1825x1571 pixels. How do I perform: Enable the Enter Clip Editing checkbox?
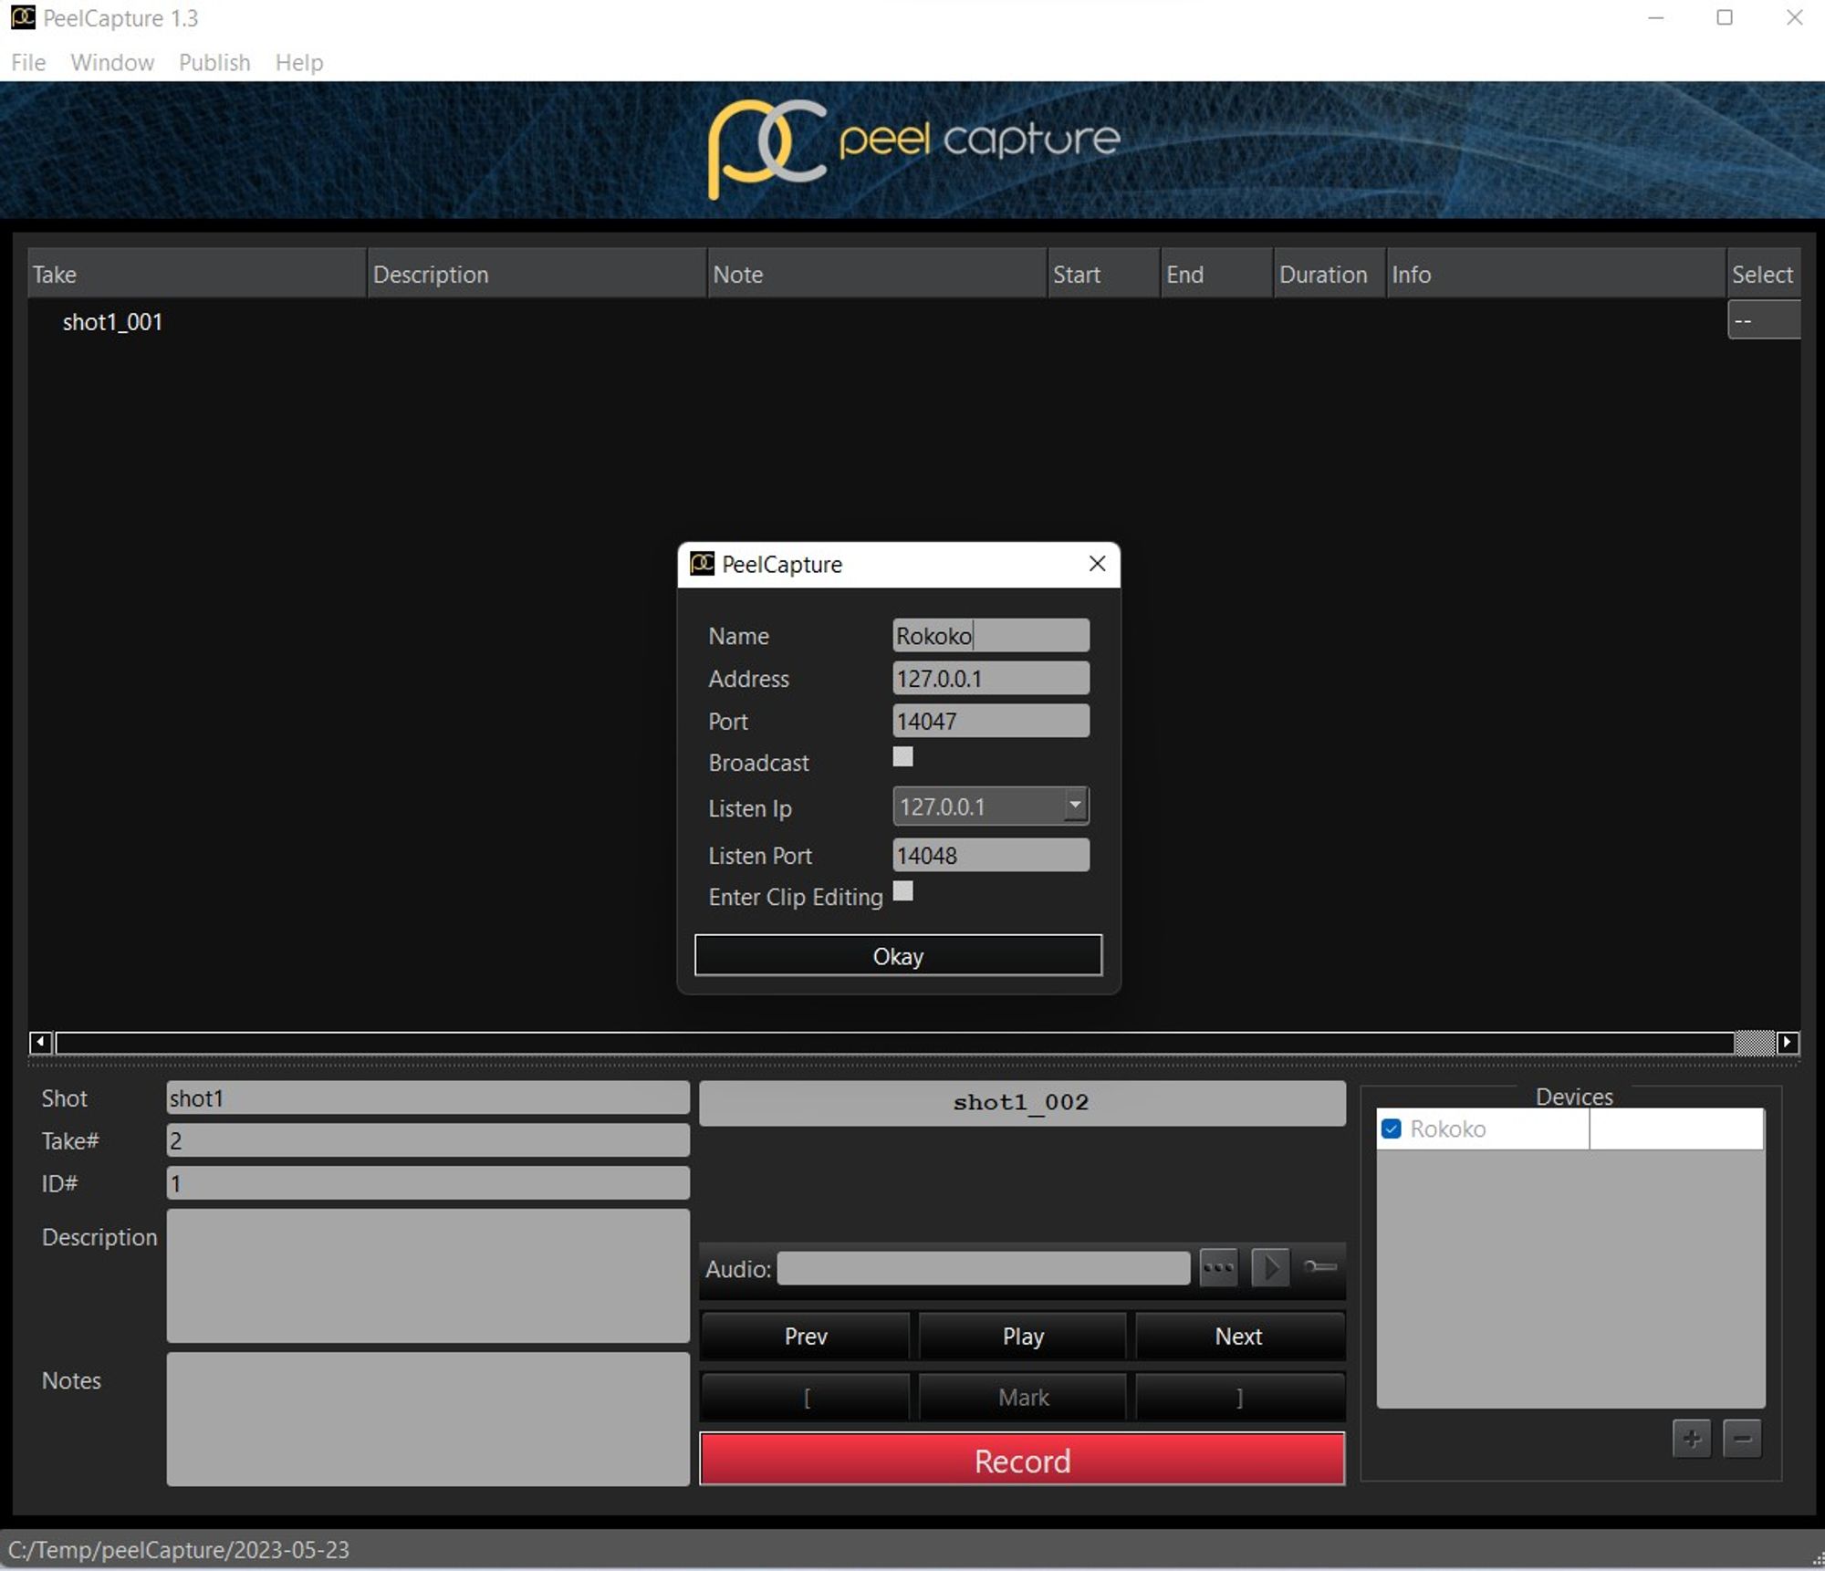pos(902,891)
